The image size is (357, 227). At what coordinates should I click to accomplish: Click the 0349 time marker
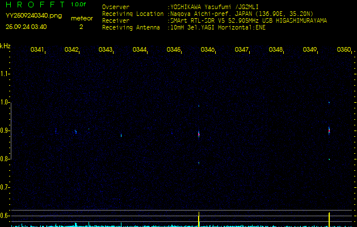310,49
